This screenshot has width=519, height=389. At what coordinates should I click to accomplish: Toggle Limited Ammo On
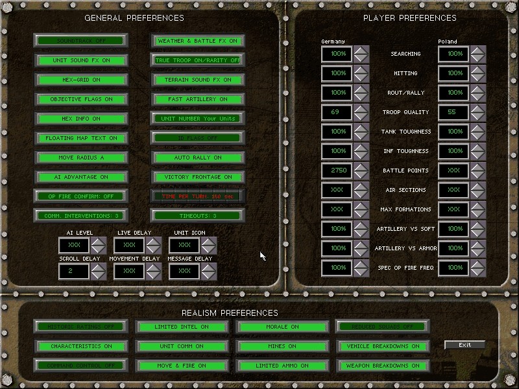tap(282, 366)
